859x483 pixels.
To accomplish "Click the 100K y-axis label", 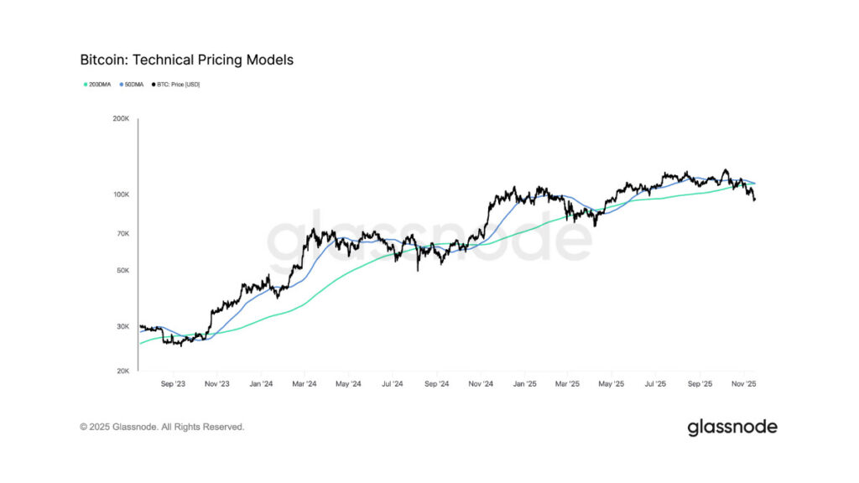I will (x=121, y=195).
